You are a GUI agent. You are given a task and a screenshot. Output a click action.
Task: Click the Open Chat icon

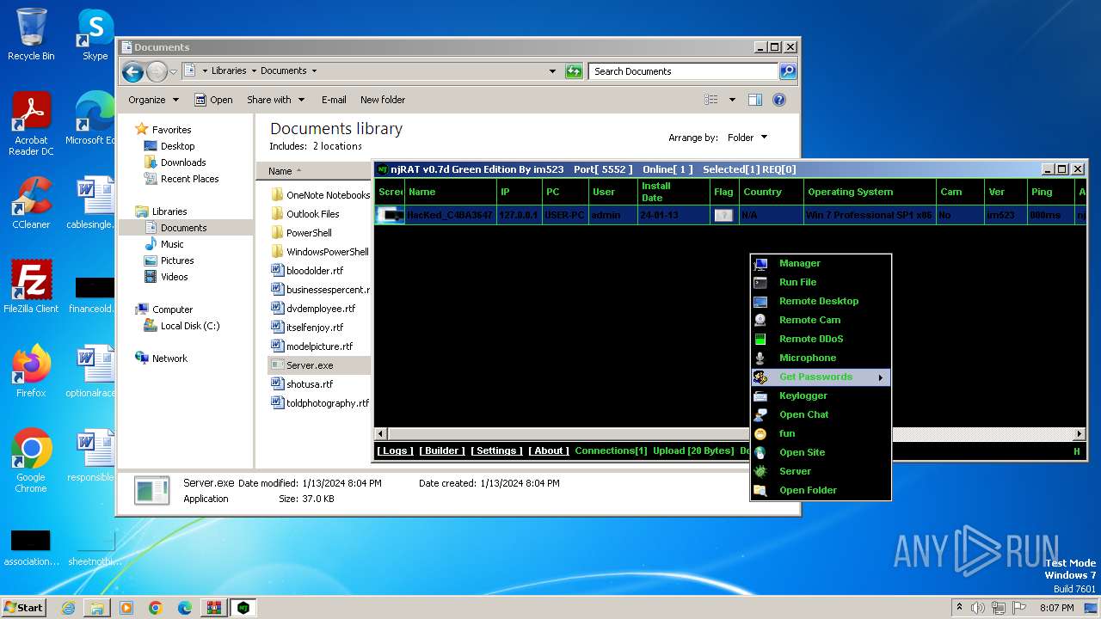(760, 414)
